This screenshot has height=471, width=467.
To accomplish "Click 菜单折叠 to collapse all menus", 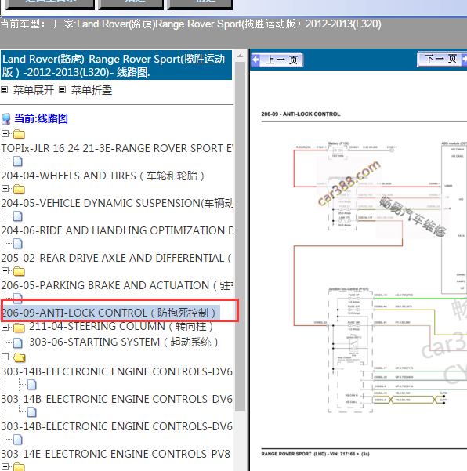I will click(x=92, y=90).
